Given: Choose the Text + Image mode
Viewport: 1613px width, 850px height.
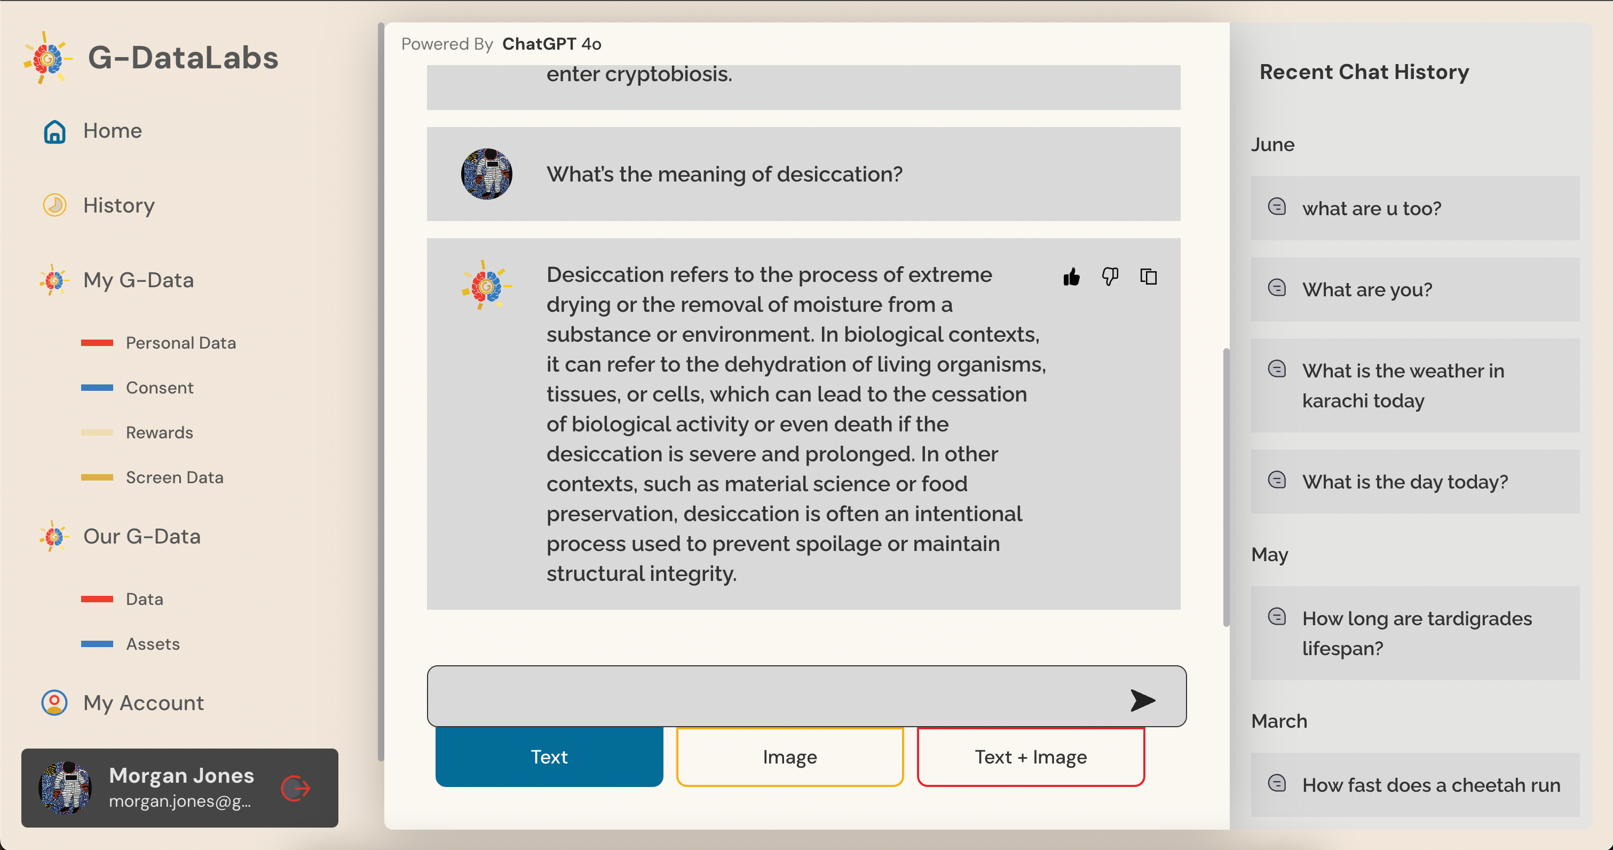Looking at the screenshot, I should [x=1031, y=757].
